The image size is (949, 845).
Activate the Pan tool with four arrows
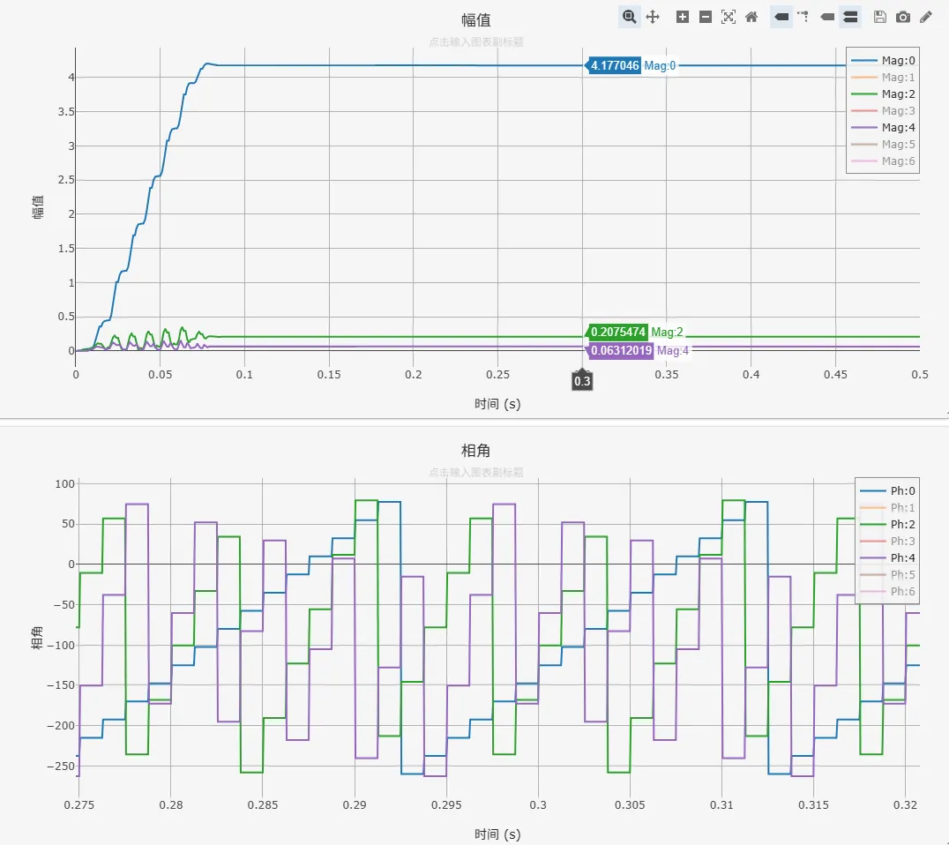(653, 17)
